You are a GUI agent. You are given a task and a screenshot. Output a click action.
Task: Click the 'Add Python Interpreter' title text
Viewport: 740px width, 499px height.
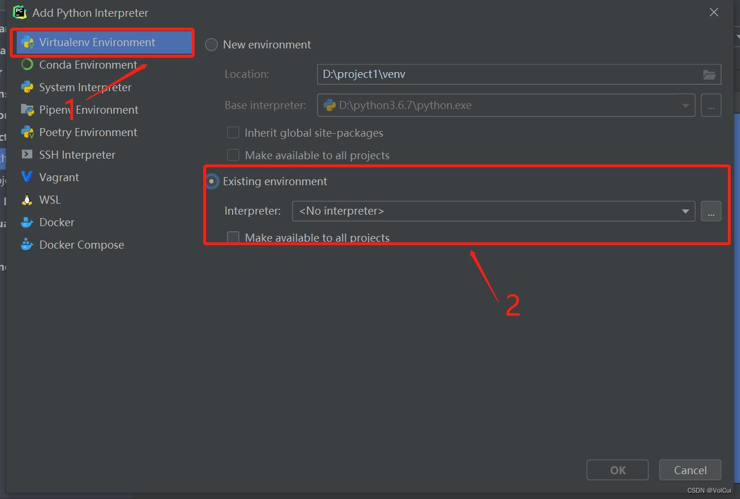[x=91, y=13]
